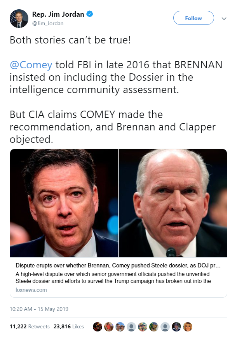Open the 10:20 AM - 15 May 2019 timestamp
The width and height of the screenshot is (237, 340).
(x=39, y=309)
